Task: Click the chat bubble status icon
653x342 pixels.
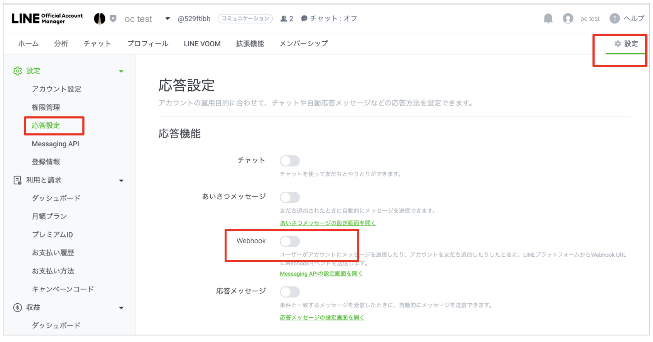Action: point(304,19)
